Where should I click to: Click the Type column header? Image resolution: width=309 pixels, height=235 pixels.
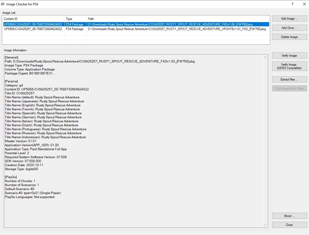coord(75,19)
